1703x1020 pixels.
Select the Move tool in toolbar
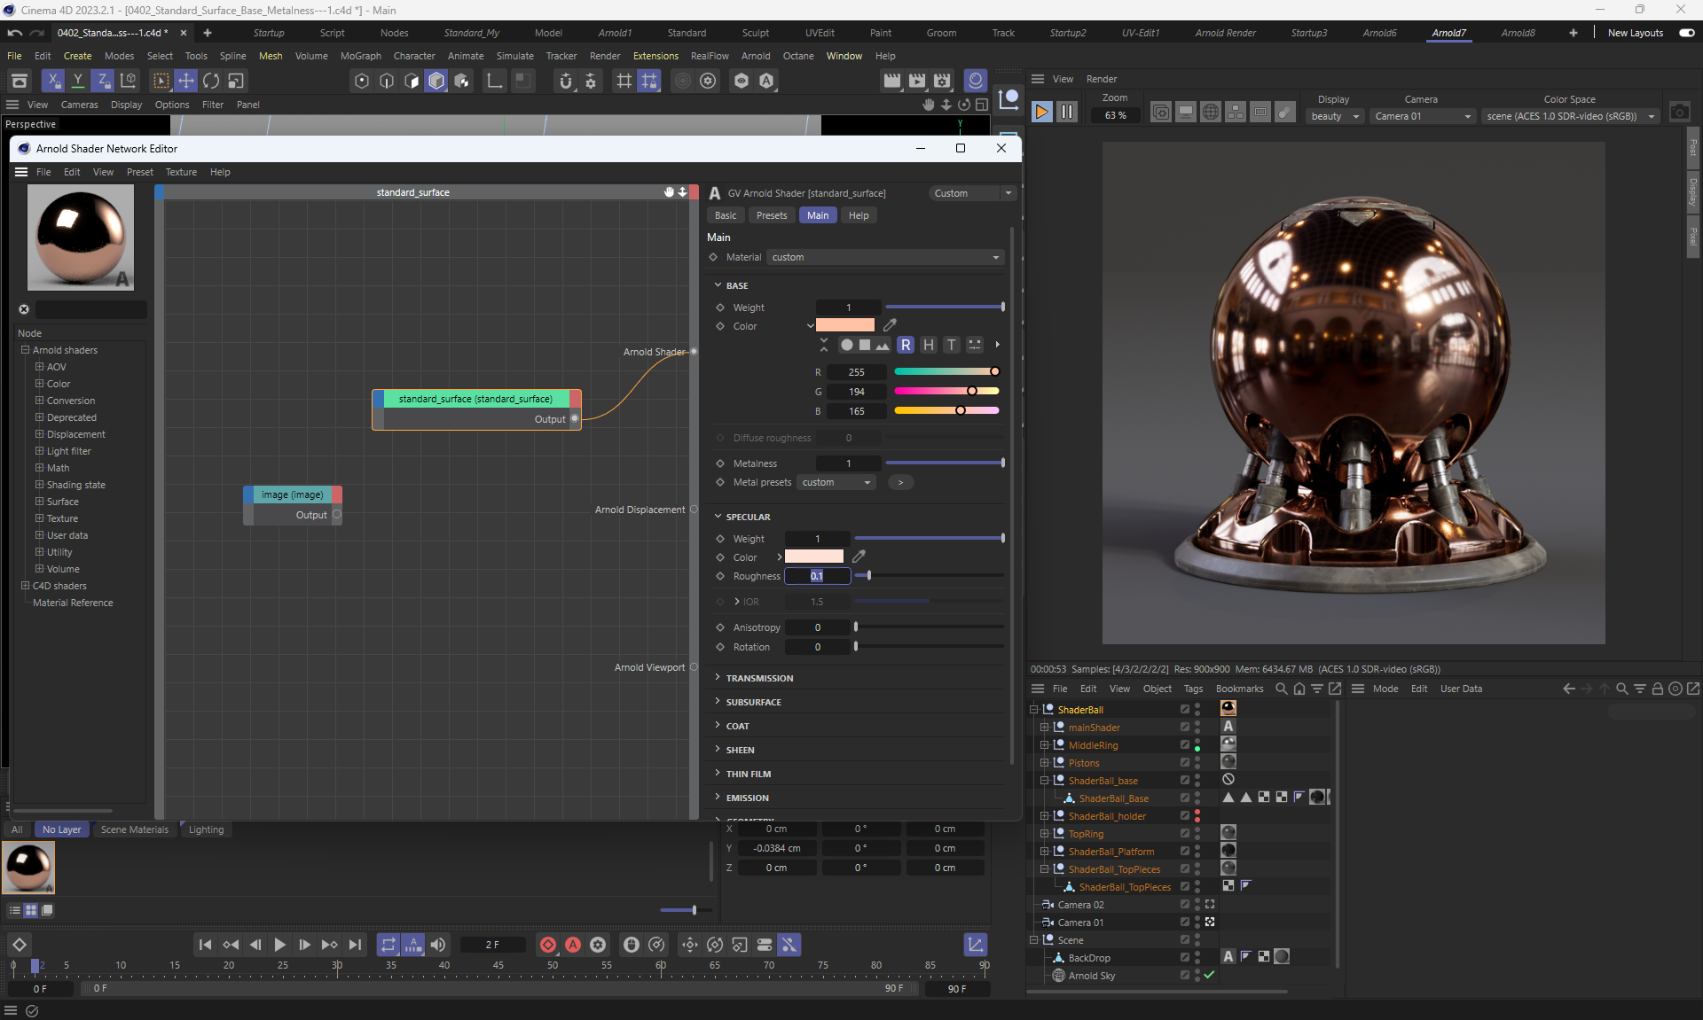tap(185, 81)
